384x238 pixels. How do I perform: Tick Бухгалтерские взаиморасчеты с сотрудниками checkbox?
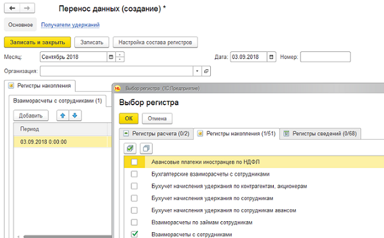[134, 174]
